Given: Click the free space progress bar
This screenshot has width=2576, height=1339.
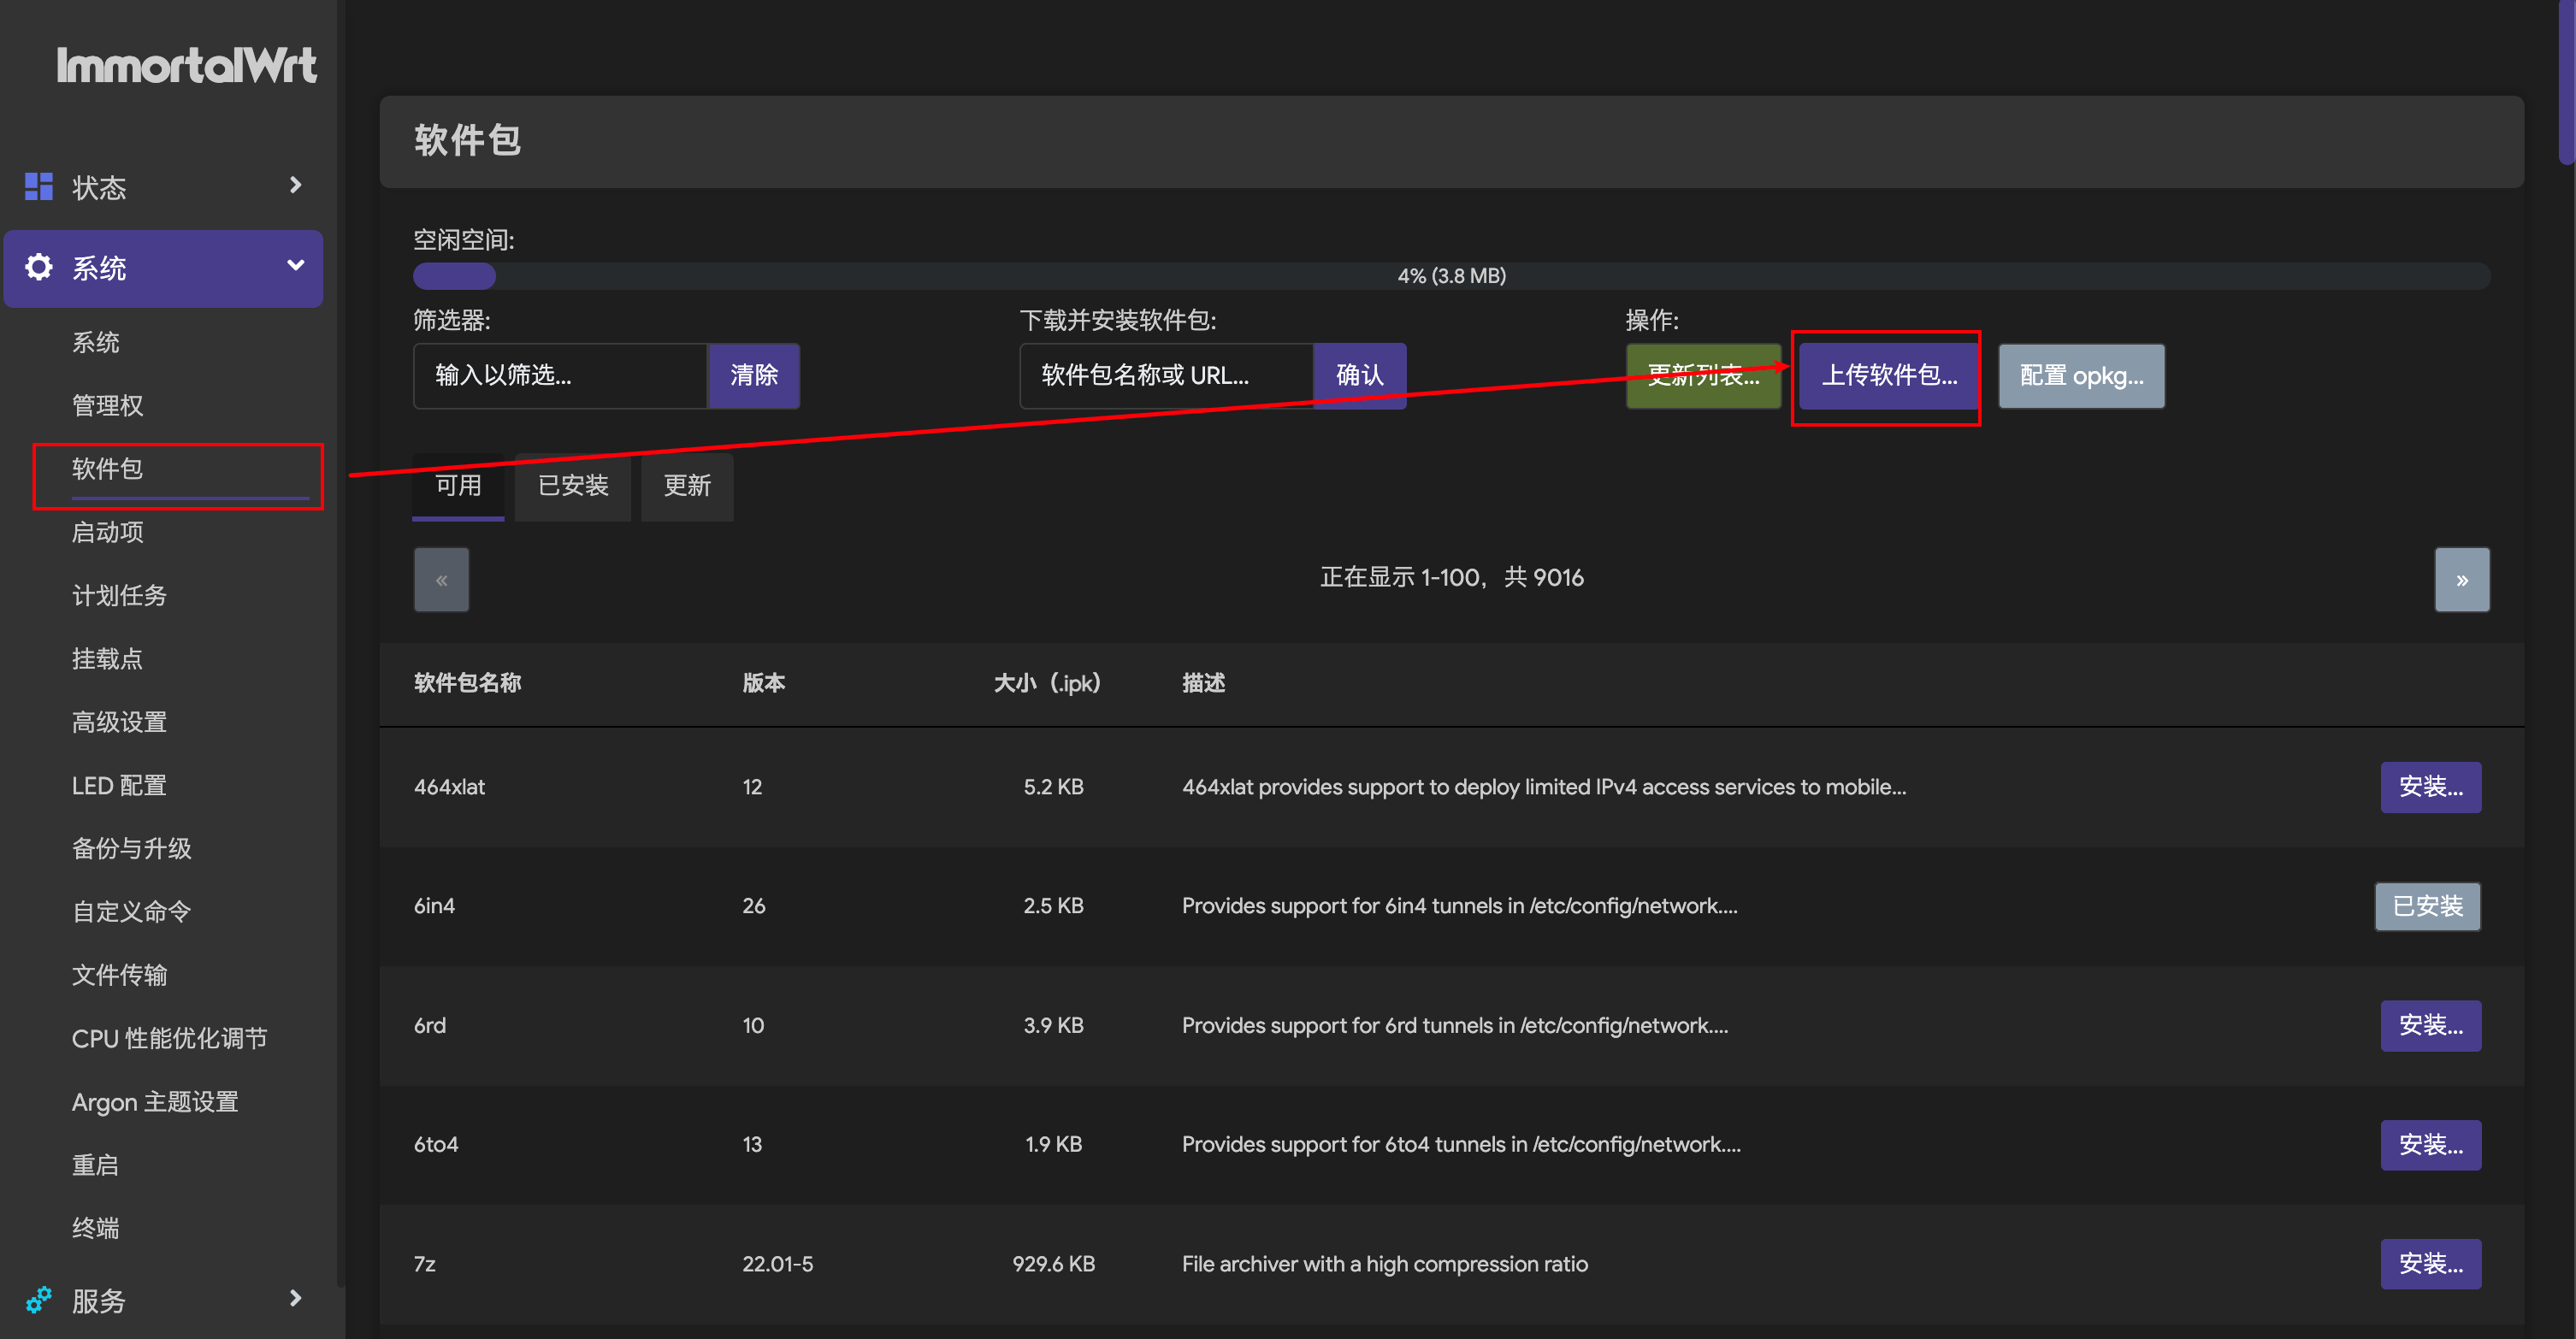Looking at the screenshot, I should (x=1450, y=276).
